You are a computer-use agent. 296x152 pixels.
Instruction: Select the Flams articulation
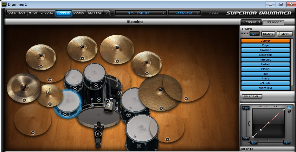pos(266,69)
